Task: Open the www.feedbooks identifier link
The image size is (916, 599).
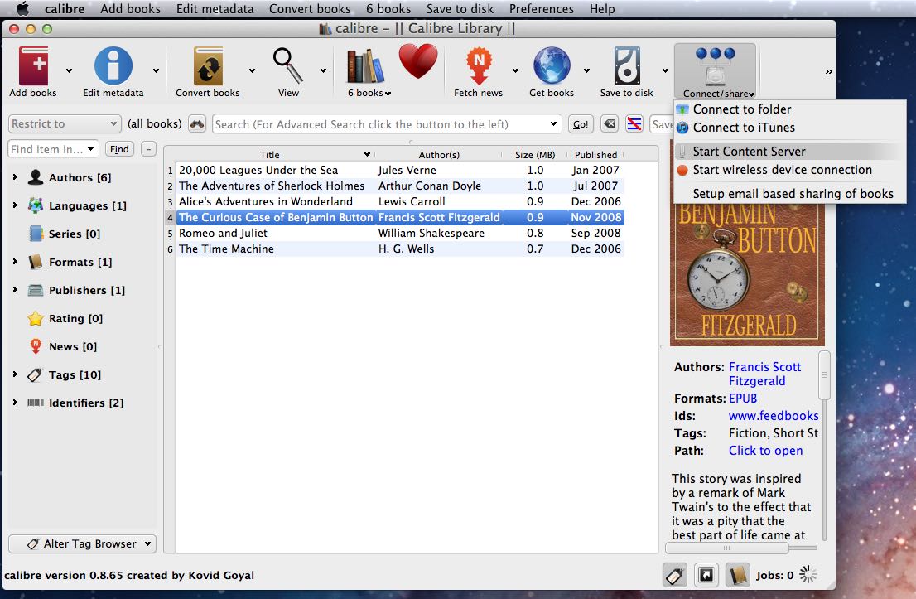Action: click(774, 416)
